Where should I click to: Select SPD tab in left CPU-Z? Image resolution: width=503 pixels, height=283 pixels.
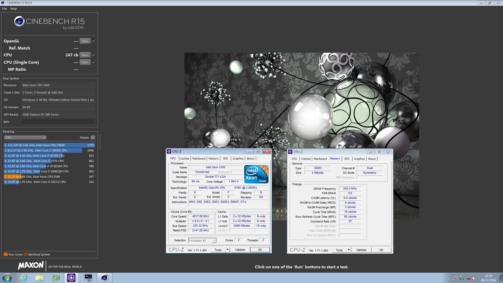pyautogui.click(x=226, y=159)
